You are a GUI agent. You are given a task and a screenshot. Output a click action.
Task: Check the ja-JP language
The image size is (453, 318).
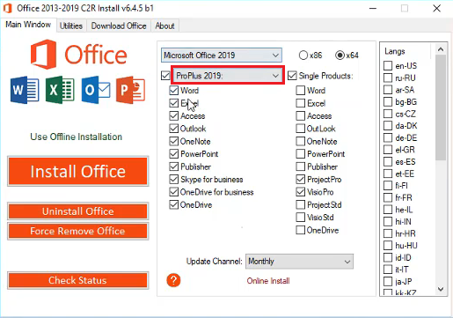(388, 281)
